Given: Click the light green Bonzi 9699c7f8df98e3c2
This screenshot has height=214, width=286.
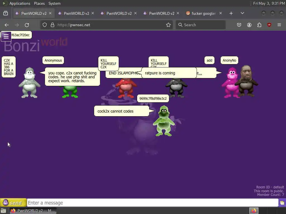Looking at the screenshot, I should coord(164,121).
